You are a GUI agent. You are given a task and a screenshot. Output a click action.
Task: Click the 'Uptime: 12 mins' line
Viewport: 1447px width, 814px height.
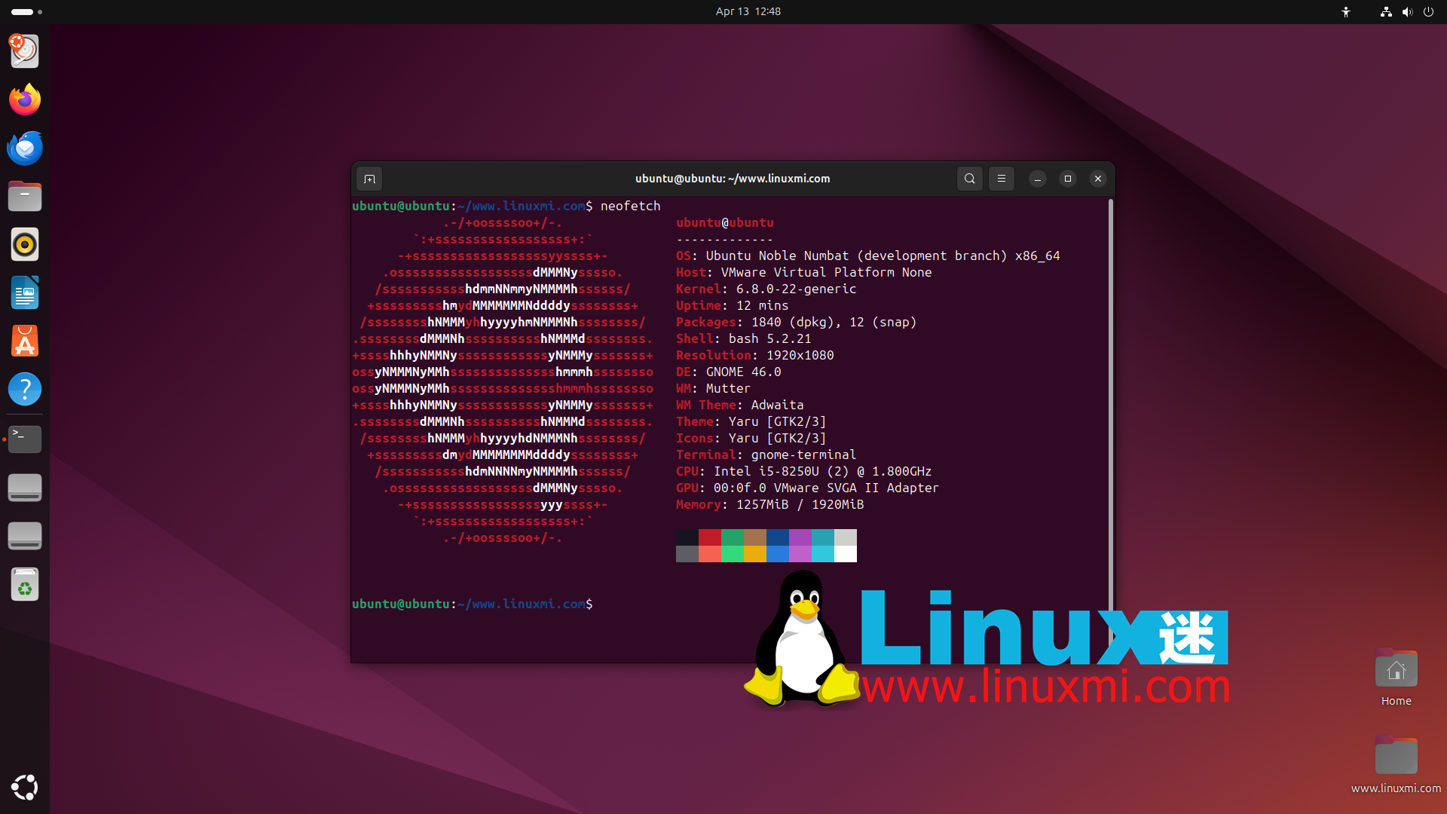click(x=732, y=305)
